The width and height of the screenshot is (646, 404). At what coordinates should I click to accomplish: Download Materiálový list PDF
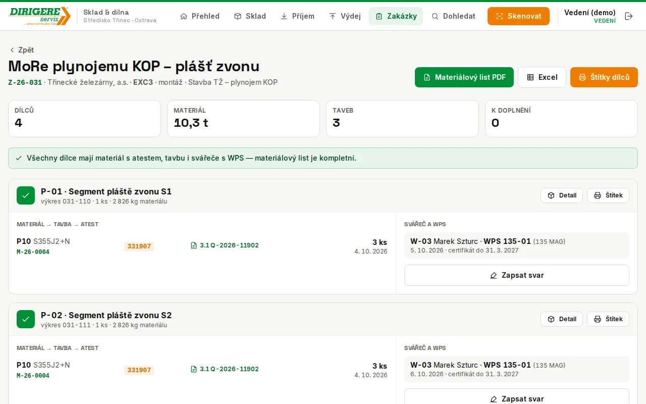(x=464, y=77)
